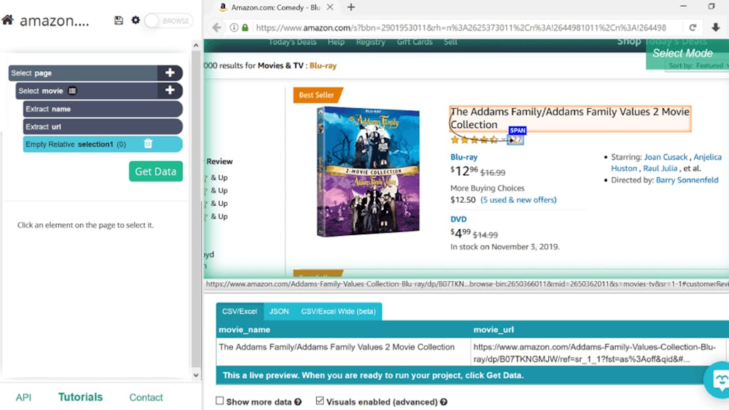
Task: Click the Select Mode indicator
Action: (x=687, y=54)
